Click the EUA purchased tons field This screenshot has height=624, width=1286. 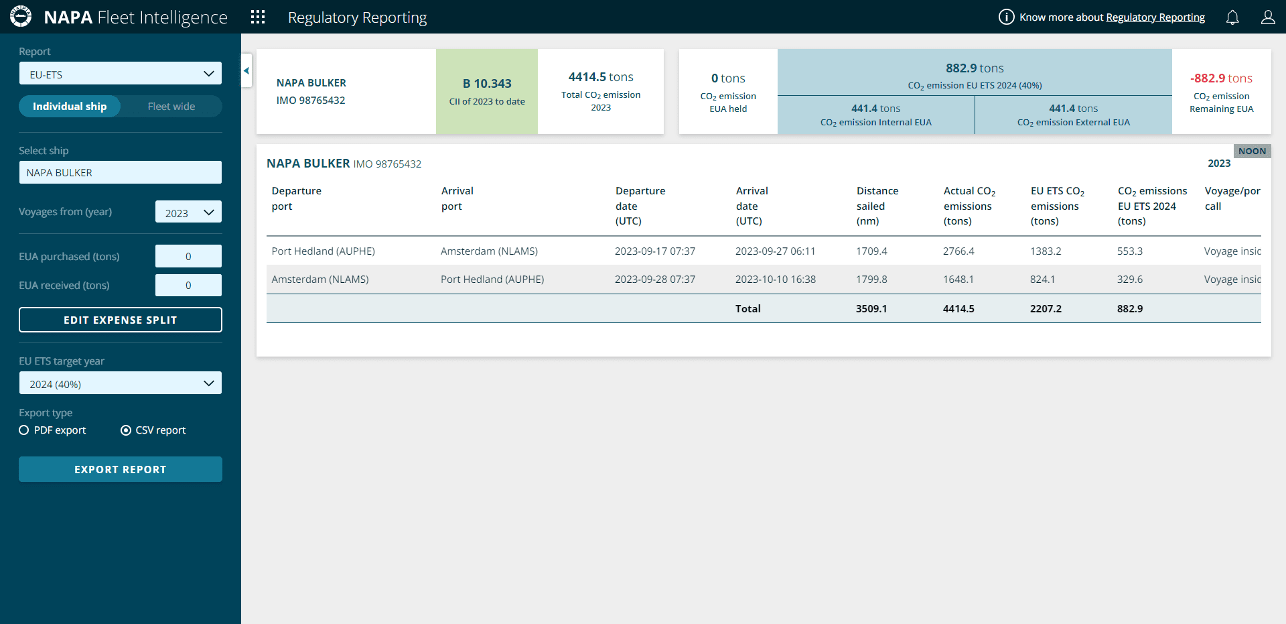[188, 257]
